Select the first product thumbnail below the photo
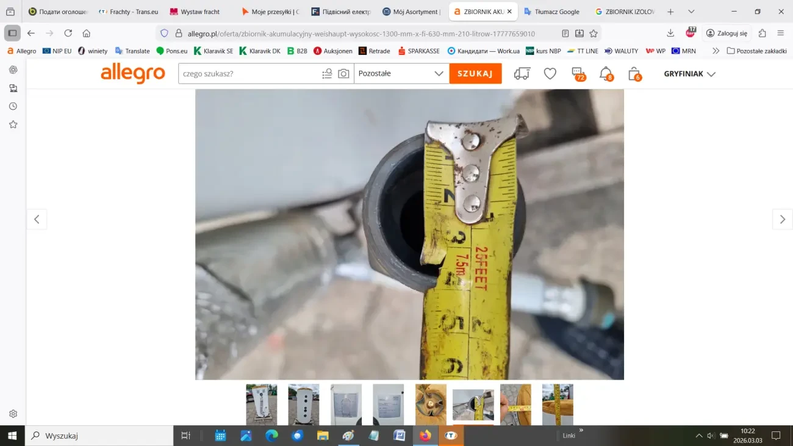This screenshot has width=793, height=446. (261, 404)
